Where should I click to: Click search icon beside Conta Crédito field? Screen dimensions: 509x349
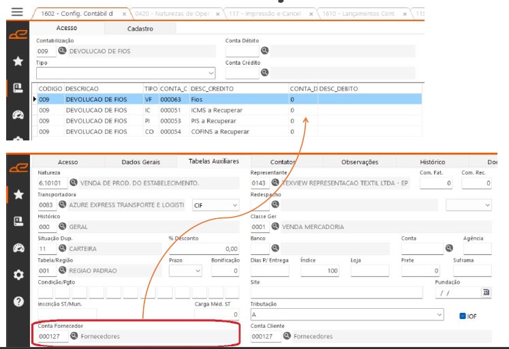click(265, 72)
